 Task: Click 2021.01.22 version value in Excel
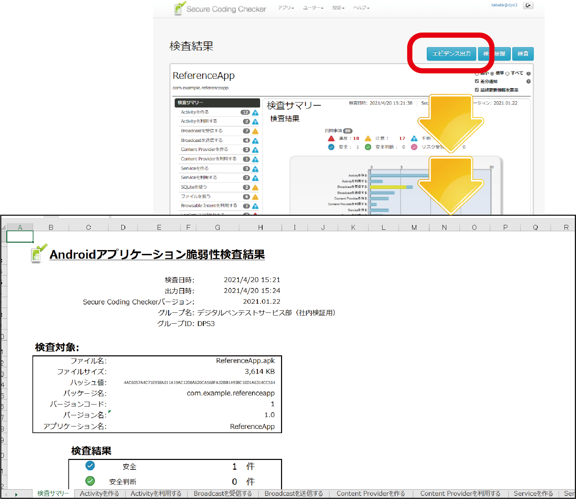point(262,301)
